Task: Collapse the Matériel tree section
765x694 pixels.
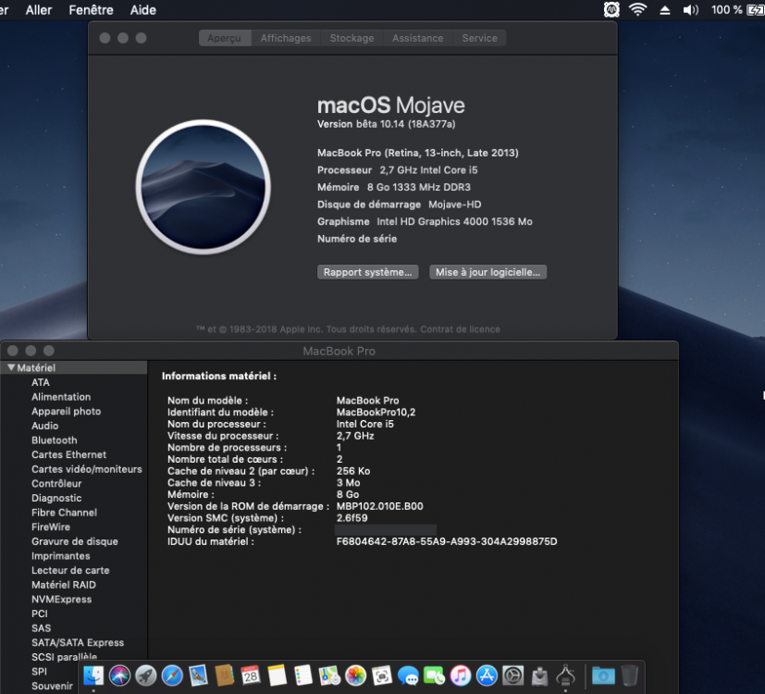Action: pos(11,367)
